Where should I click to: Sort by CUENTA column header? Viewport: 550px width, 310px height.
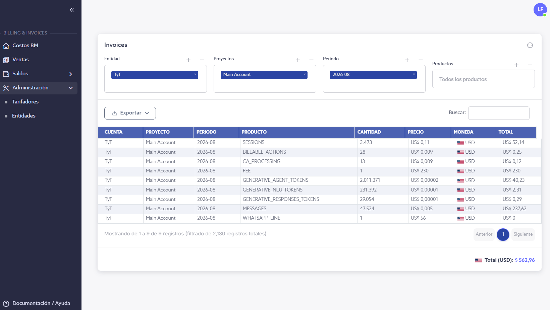120,132
